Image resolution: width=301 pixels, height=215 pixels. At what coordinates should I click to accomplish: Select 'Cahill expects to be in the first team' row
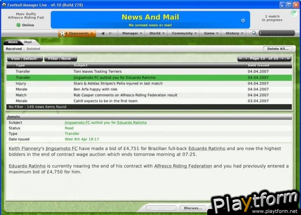tap(149, 101)
